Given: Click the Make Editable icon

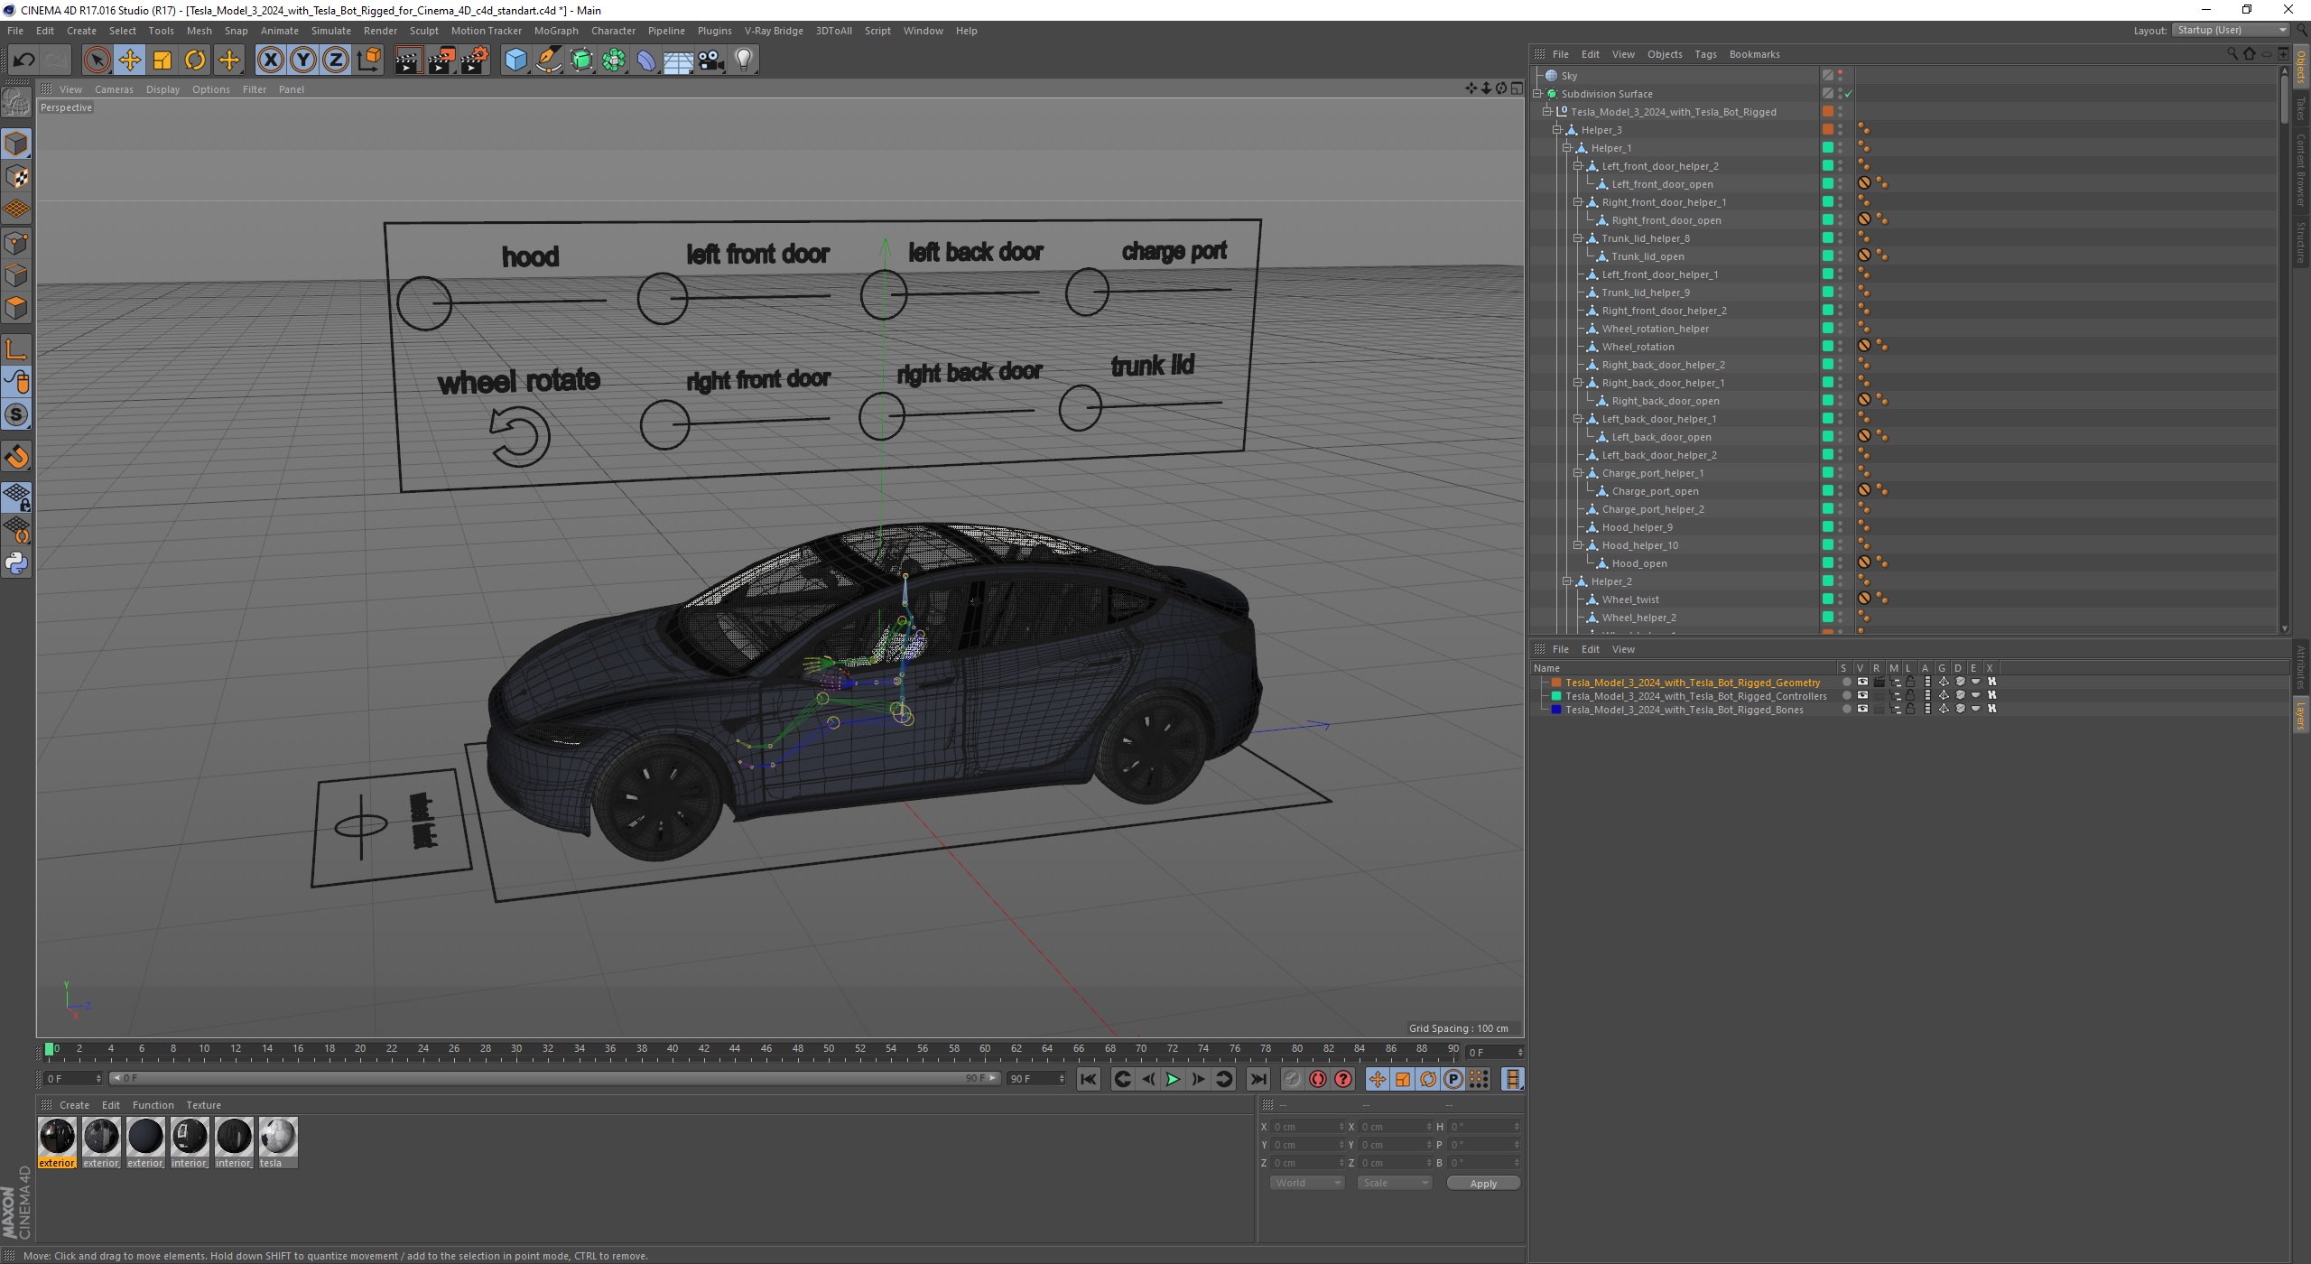Looking at the screenshot, I should pos(16,103).
